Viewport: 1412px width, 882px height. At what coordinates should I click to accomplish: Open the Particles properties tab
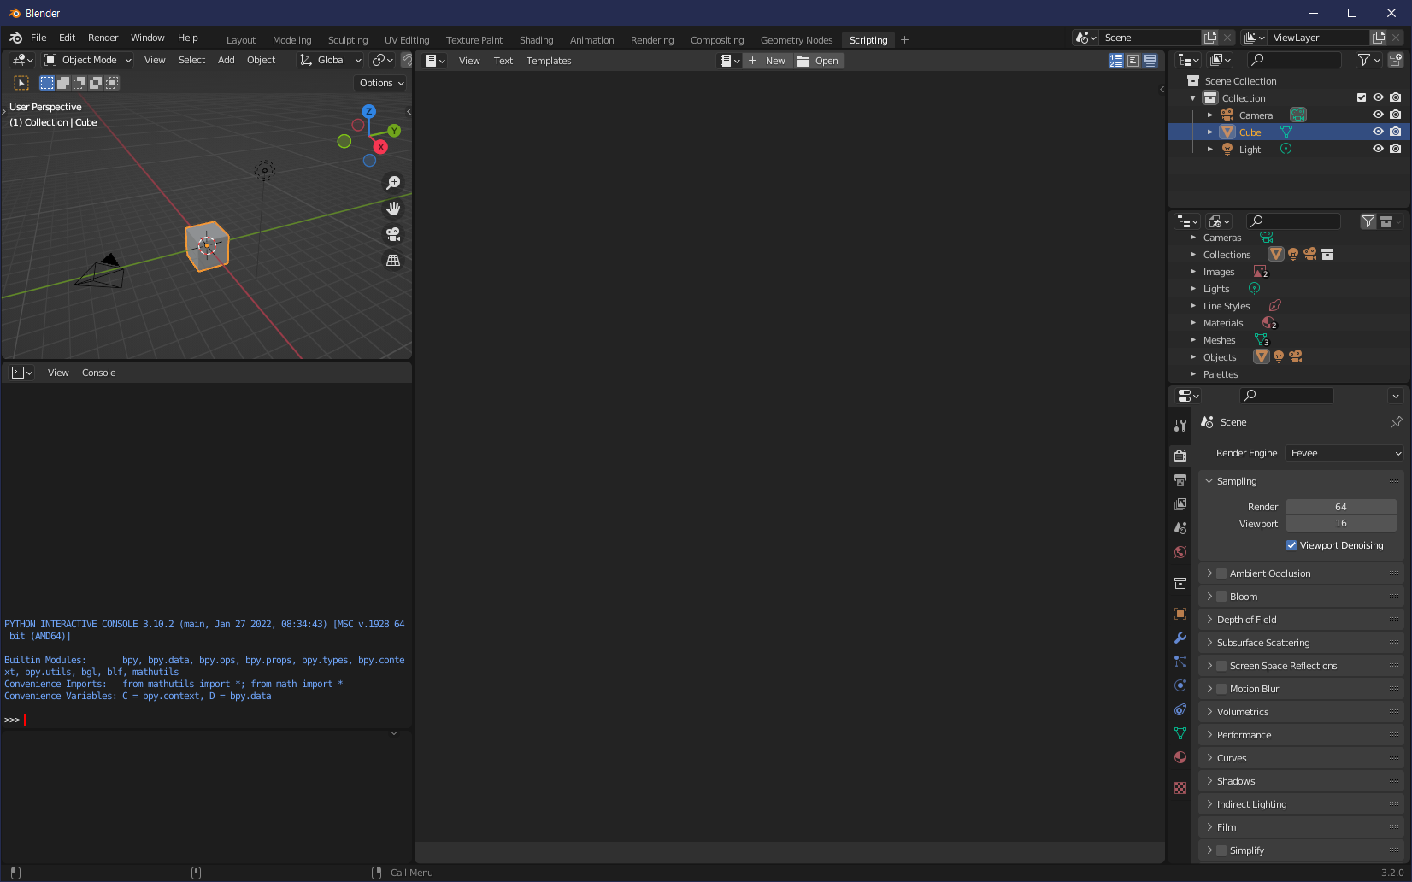coord(1180,661)
